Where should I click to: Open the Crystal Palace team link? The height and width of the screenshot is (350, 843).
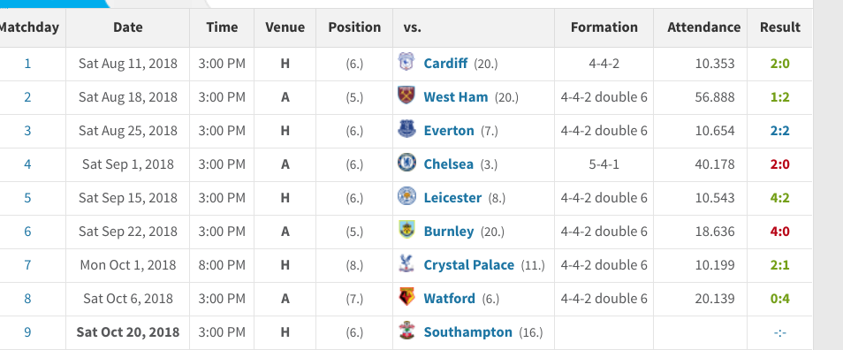pyautogui.click(x=469, y=265)
